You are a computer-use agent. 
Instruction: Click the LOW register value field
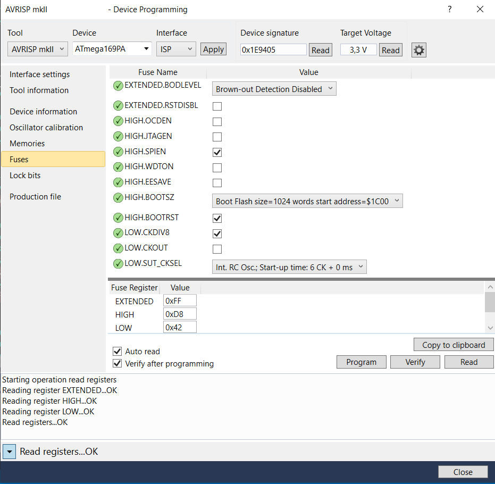pyautogui.click(x=180, y=327)
